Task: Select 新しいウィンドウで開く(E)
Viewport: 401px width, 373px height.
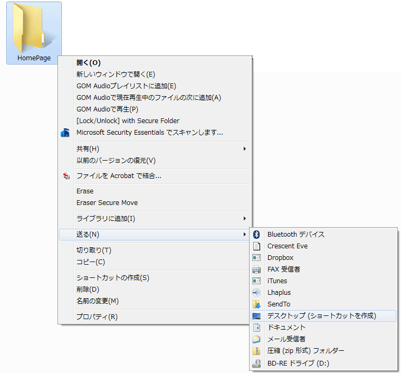Action: point(155,74)
